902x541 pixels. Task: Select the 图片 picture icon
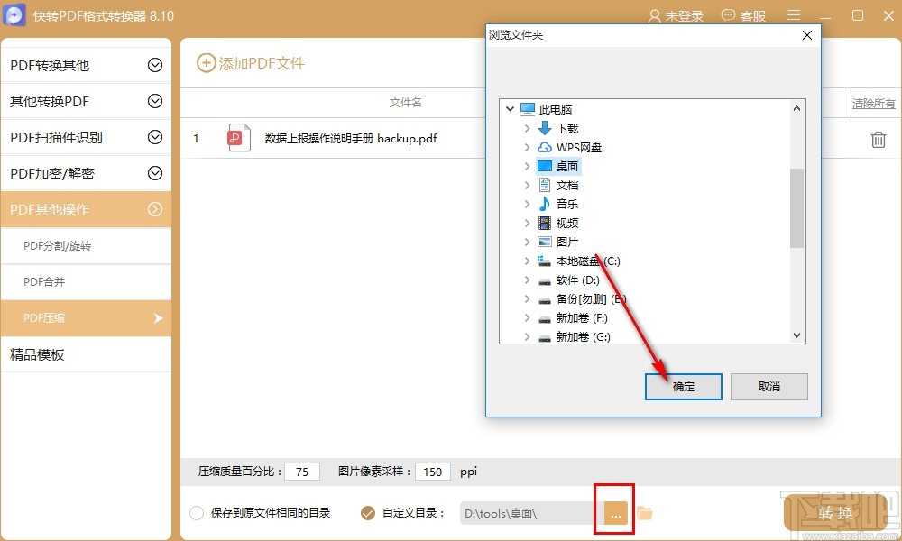click(x=544, y=242)
